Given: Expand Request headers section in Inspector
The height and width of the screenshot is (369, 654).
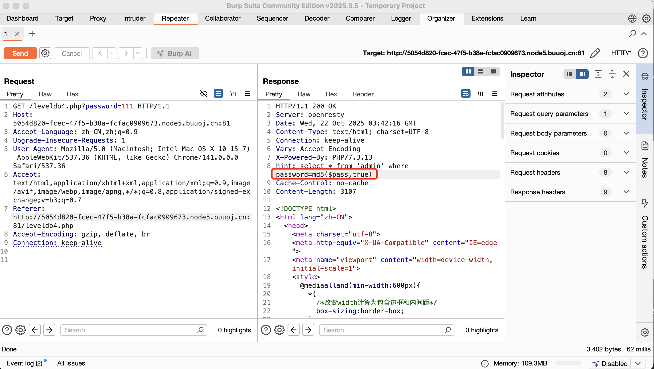Looking at the screenshot, I should point(626,172).
